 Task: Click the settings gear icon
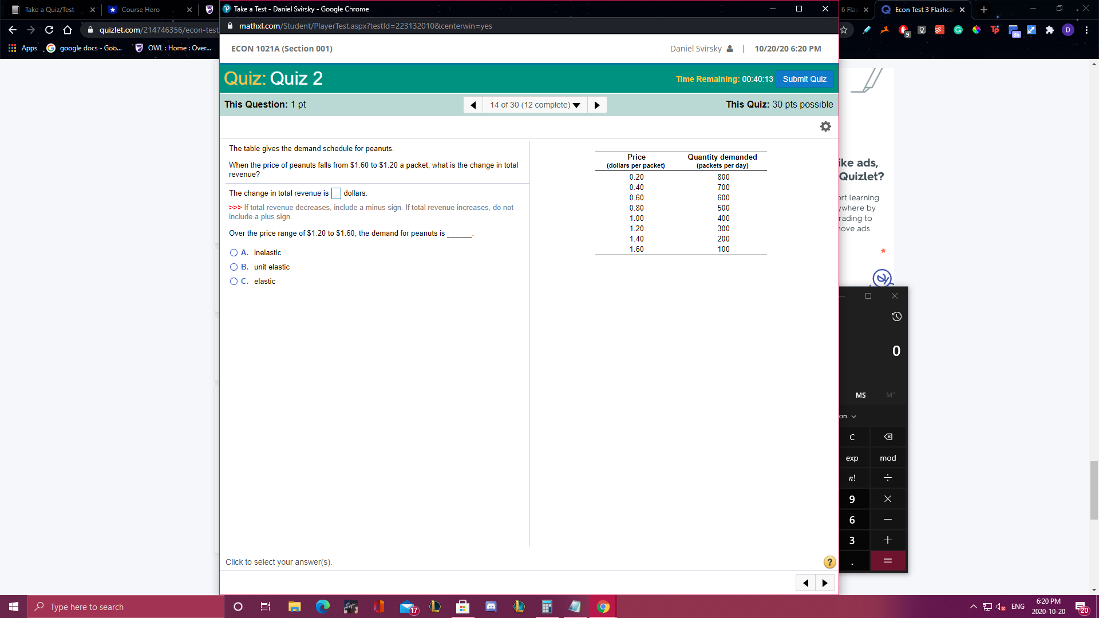pos(826,126)
